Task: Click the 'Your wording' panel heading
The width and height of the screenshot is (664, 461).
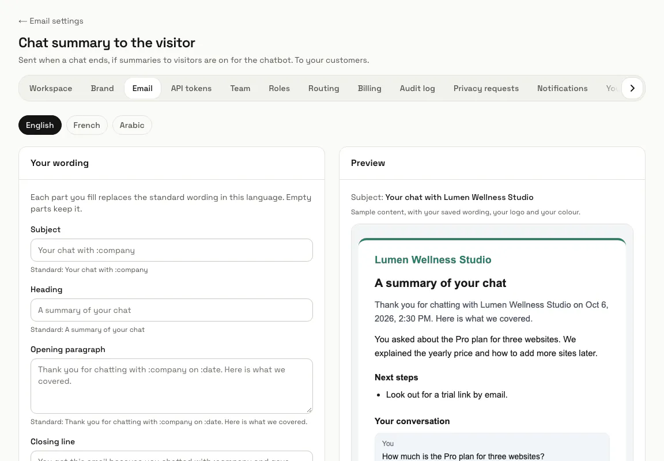Action: [59, 163]
